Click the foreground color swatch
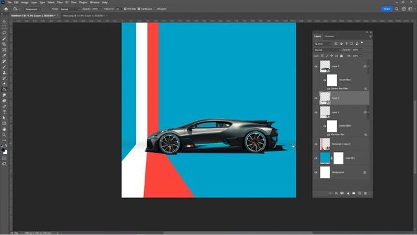Screen dimensions: 417x235 coord(3,150)
